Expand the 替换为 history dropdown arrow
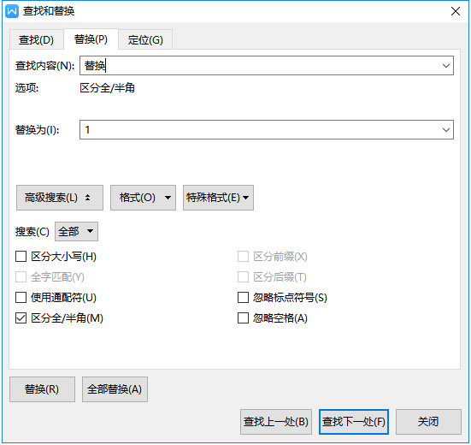The image size is (471, 445). click(446, 130)
